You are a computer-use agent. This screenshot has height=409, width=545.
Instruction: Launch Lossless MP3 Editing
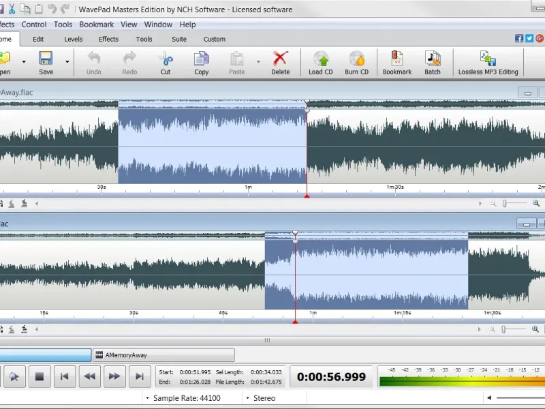coord(488,61)
